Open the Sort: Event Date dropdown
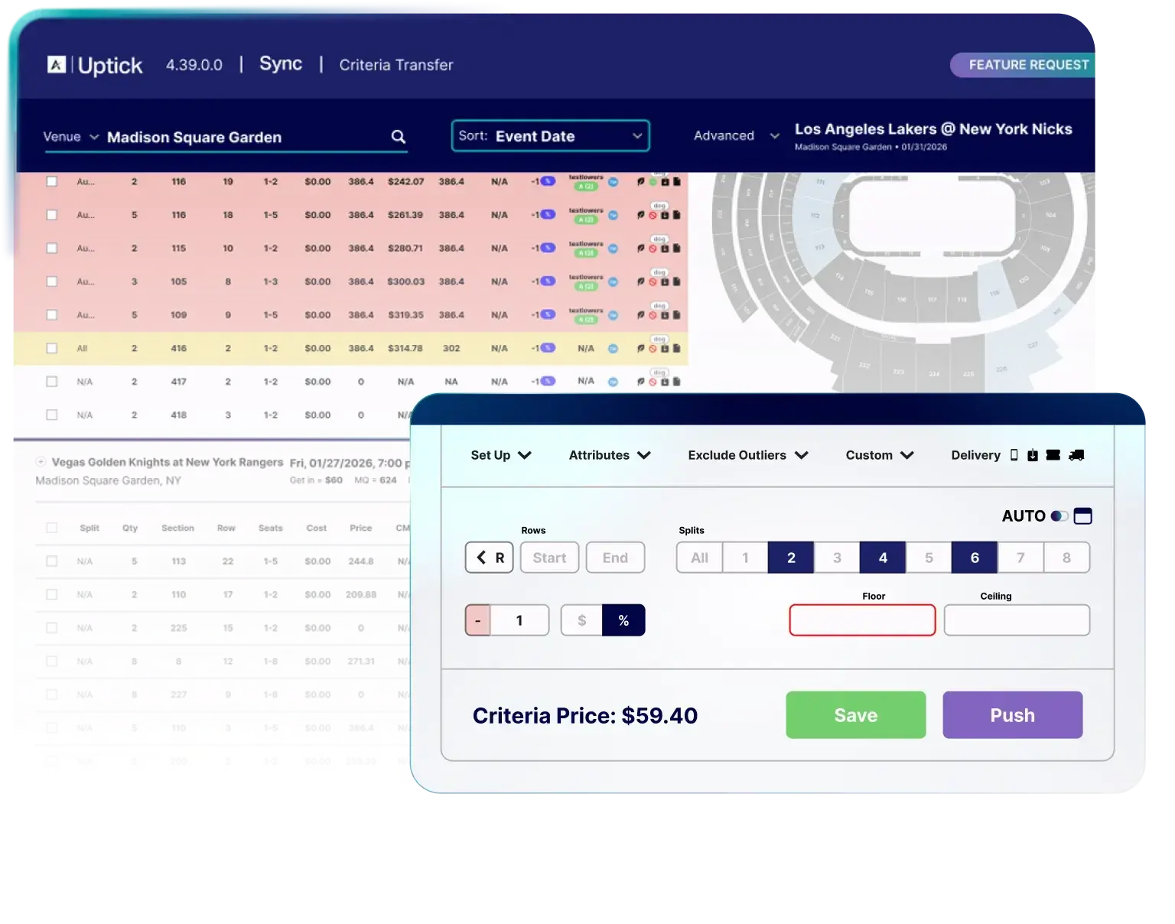Image resolution: width=1175 pixels, height=924 pixels. click(x=550, y=136)
